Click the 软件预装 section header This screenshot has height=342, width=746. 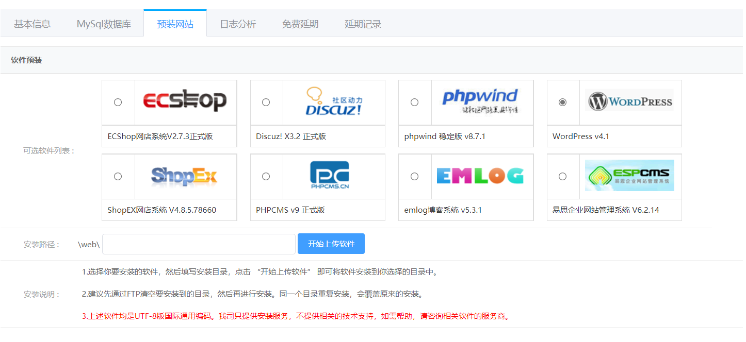(x=26, y=60)
